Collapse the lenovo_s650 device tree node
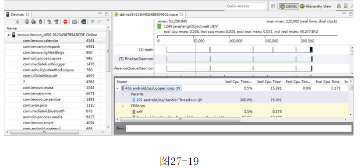The height and width of the screenshot is (168, 364). coord(8,35)
